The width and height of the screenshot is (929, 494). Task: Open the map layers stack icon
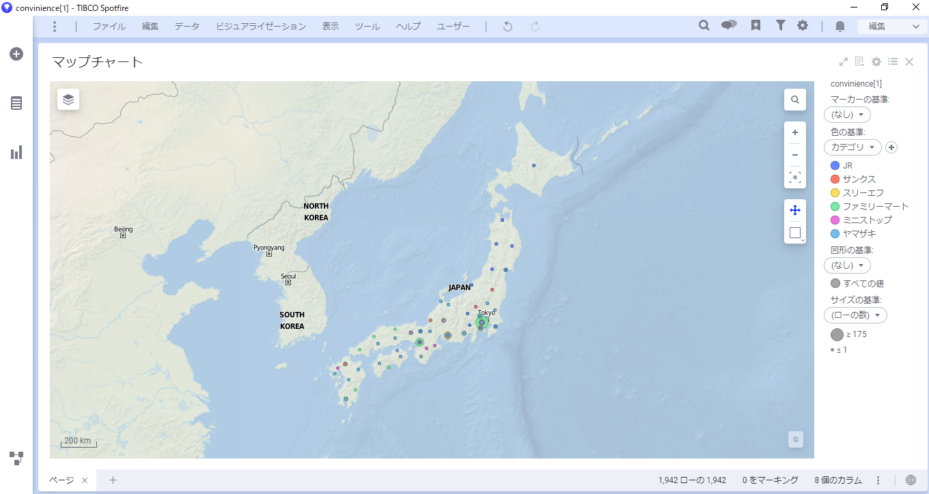click(68, 100)
